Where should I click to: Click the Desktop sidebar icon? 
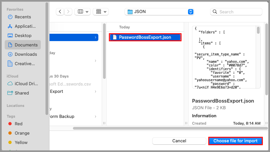[x=10, y=36]
